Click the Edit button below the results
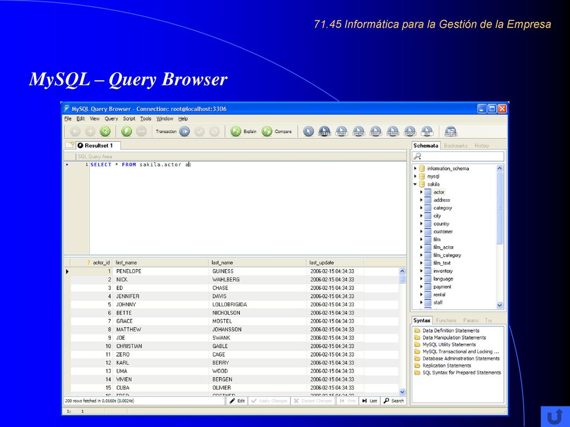570x427 pixels. tap(237, 401)
